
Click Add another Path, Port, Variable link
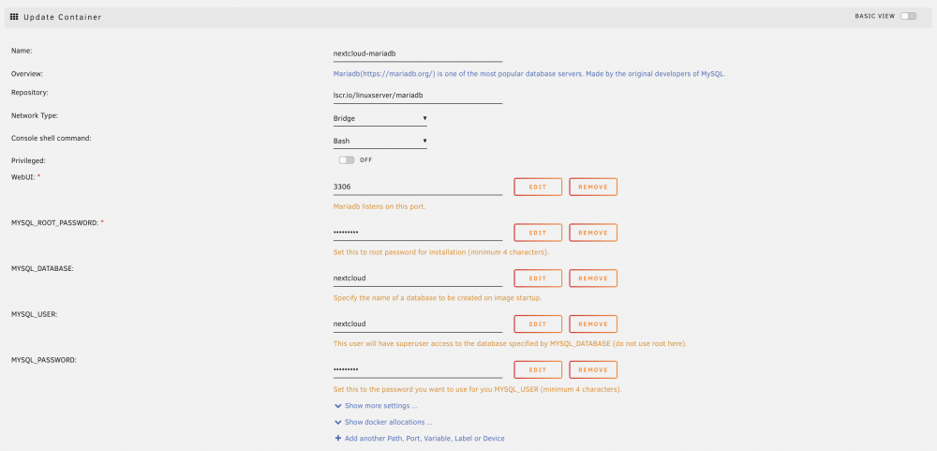tap(424, 439)
